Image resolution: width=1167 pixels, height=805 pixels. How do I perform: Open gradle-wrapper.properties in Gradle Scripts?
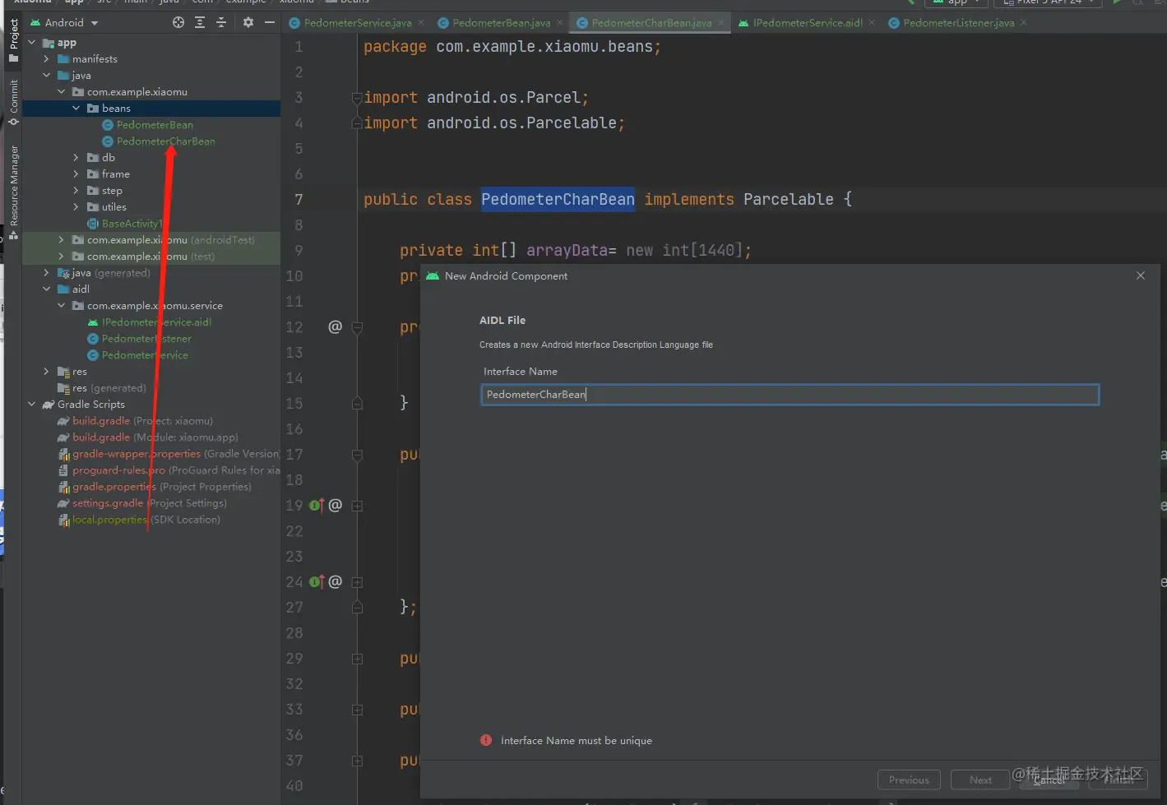(169, 454)
